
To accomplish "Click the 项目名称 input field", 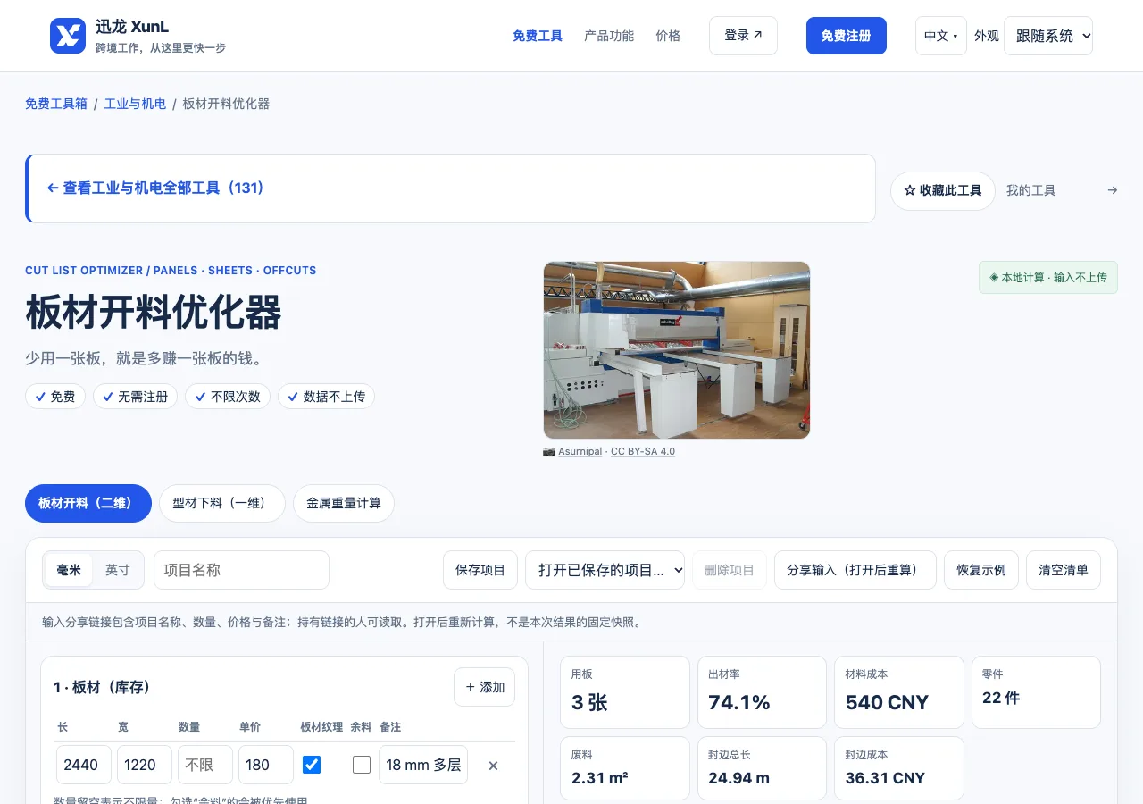I will (242, 570).
